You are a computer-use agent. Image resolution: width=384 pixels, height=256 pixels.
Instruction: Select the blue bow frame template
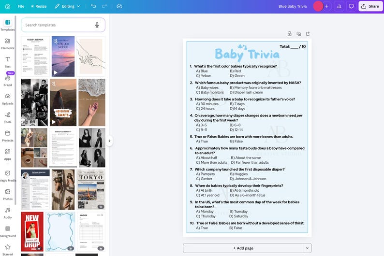point(60,231)
